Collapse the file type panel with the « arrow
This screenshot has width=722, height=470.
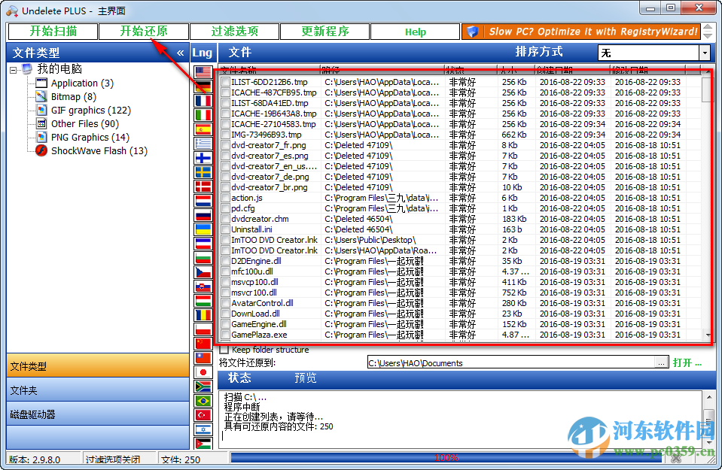coord(179,53)
